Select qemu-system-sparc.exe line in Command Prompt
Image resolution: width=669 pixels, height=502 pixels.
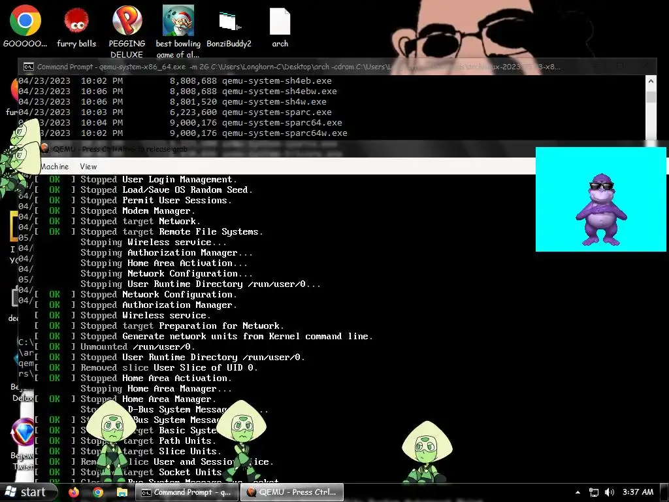coord(175,112)
